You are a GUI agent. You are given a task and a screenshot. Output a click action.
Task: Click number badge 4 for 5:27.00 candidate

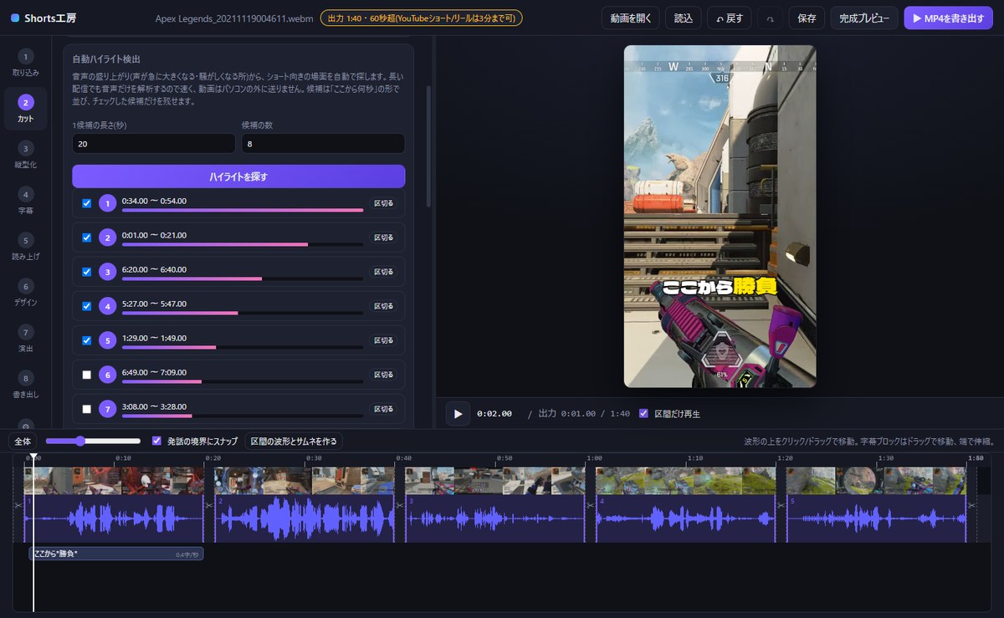tap(107, 306)
